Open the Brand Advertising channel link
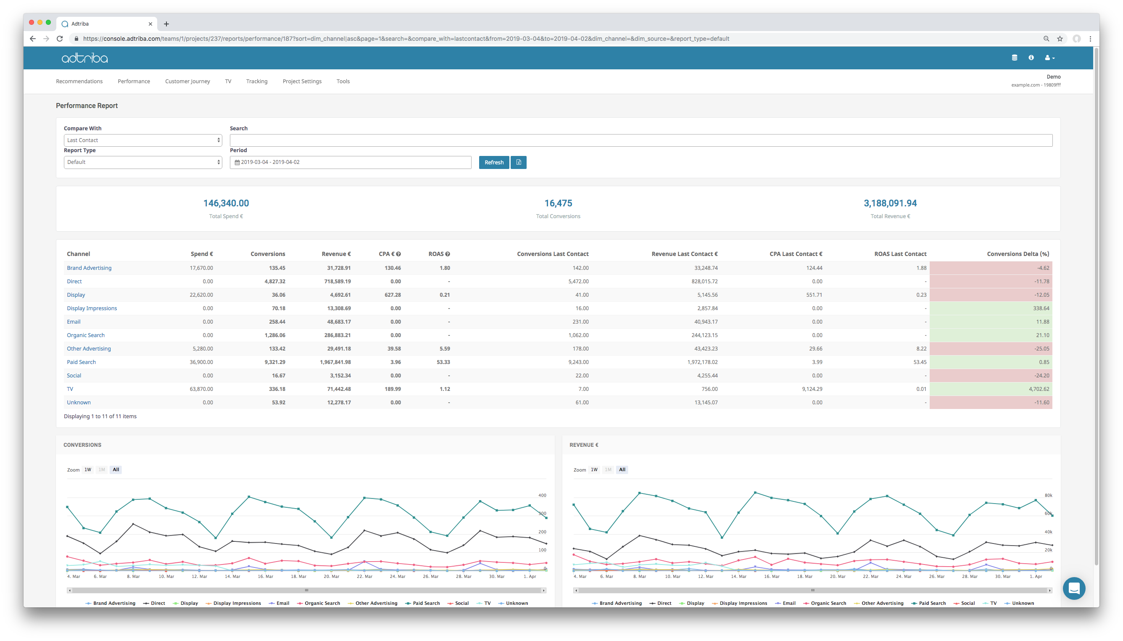This screenshot has height=641, width=1123. click(x=89, y=268)
